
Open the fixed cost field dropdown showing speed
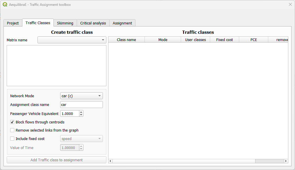tap(100, 139)
